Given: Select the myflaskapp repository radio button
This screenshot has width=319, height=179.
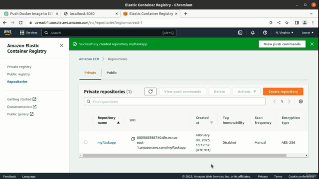Looking at the screenshot, I should (86, 142).
